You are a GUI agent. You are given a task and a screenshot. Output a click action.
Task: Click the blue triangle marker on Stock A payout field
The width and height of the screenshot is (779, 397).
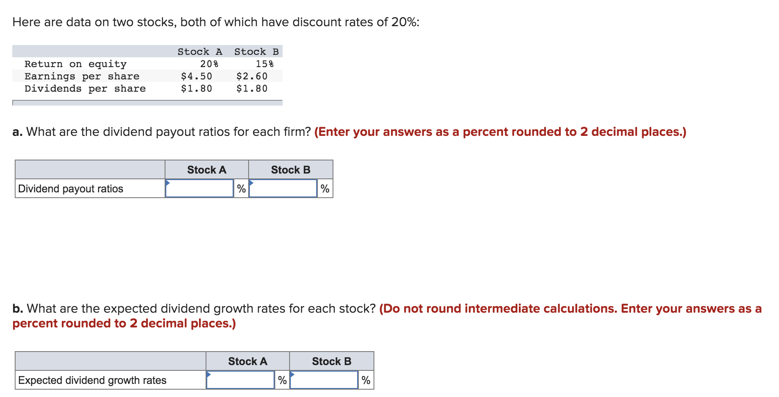[168, 183]
